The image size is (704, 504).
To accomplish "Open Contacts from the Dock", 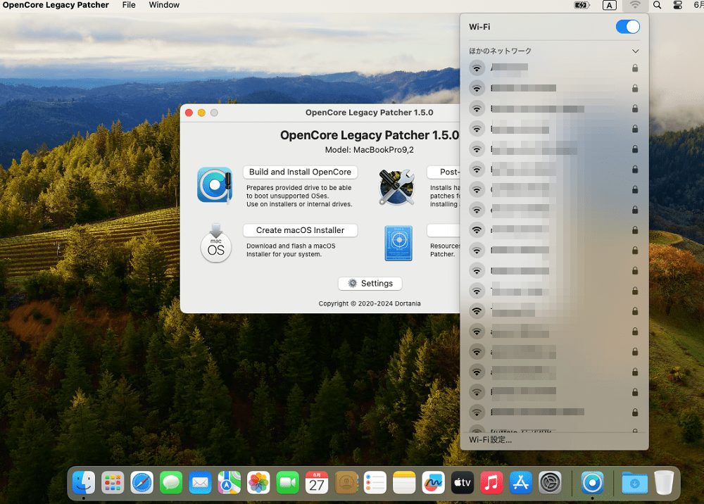I will [346, 482].
